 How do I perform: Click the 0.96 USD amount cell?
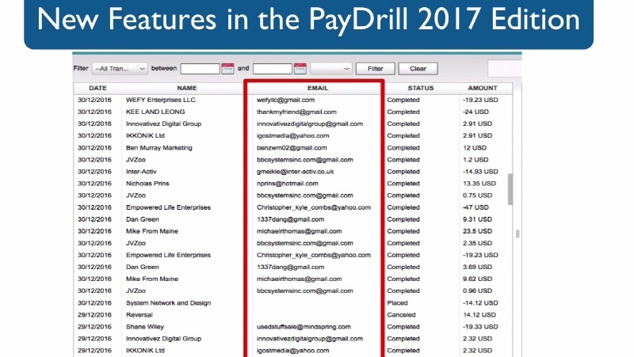tap(478, 291)
